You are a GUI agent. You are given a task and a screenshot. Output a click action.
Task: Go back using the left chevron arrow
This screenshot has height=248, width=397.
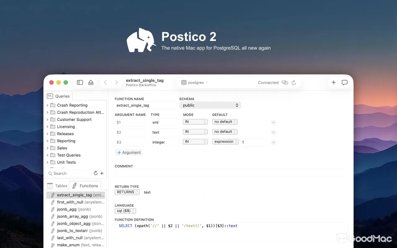click(x=105, y=82)
